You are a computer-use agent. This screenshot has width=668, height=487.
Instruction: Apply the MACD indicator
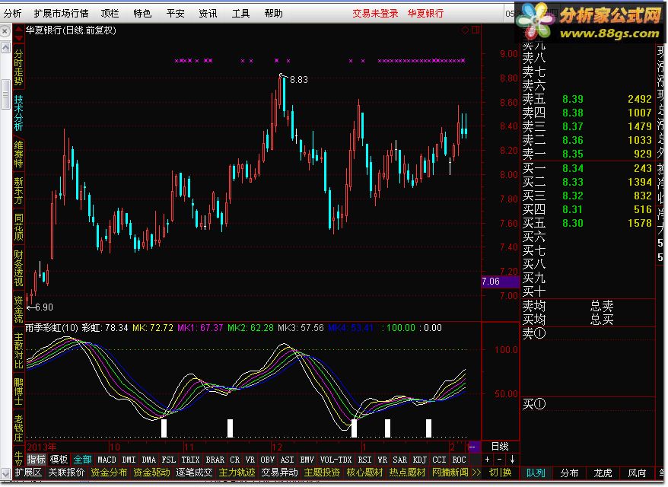(x=107, y=460)
